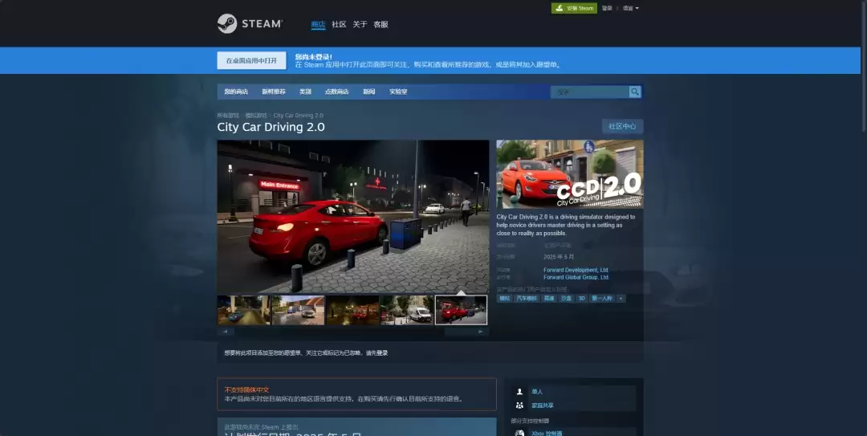Click the 请先登录 sign-in link
Screen dimensions: 867x436
pos(377,353)
